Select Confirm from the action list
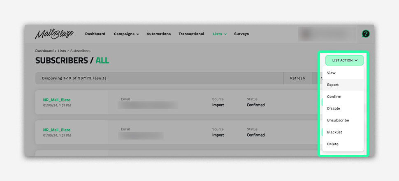The height and width of the screenshot is (181, 399). (x=334, y=97)
